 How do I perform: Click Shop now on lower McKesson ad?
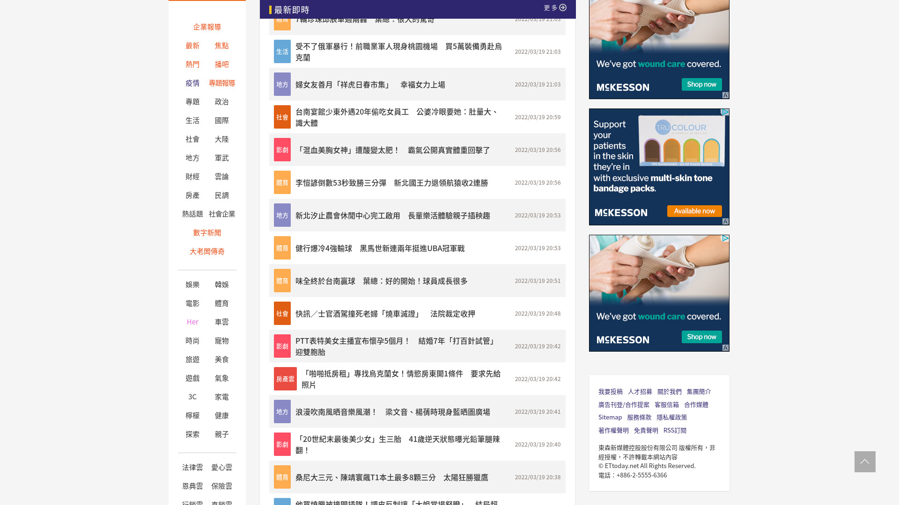click(701, 337)
